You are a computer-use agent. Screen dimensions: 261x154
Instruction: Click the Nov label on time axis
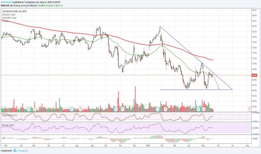pyautogui.click(x=120, y=146)
